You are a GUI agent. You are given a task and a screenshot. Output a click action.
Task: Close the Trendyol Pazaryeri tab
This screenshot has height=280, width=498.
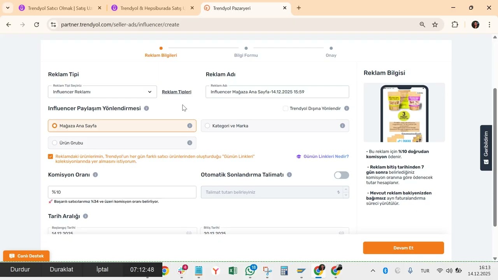click(x=285, y=8)
